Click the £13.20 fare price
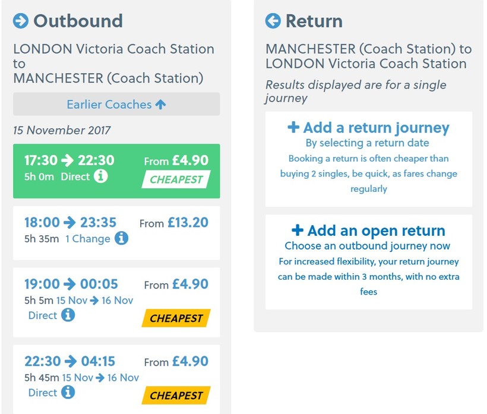 click(188, 223)
